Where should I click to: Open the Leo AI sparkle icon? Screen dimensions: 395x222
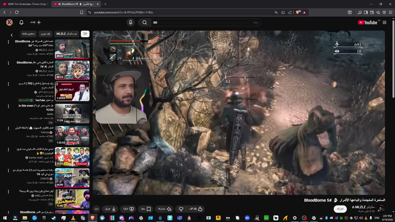coord(378,12)
